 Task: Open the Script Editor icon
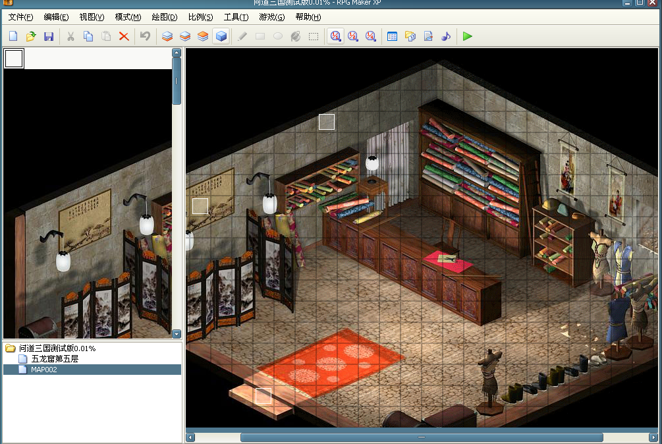coord(428,36)
